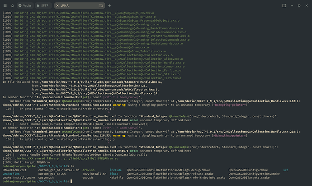Add a new tab with plus button

coord(109,5)
